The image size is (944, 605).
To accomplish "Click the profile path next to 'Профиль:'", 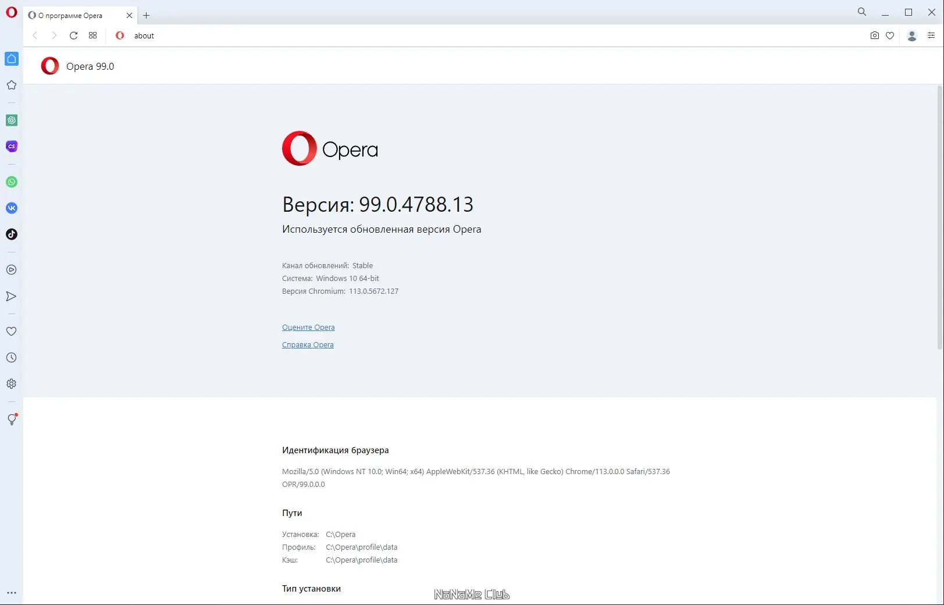I will [x=362, y=547].
